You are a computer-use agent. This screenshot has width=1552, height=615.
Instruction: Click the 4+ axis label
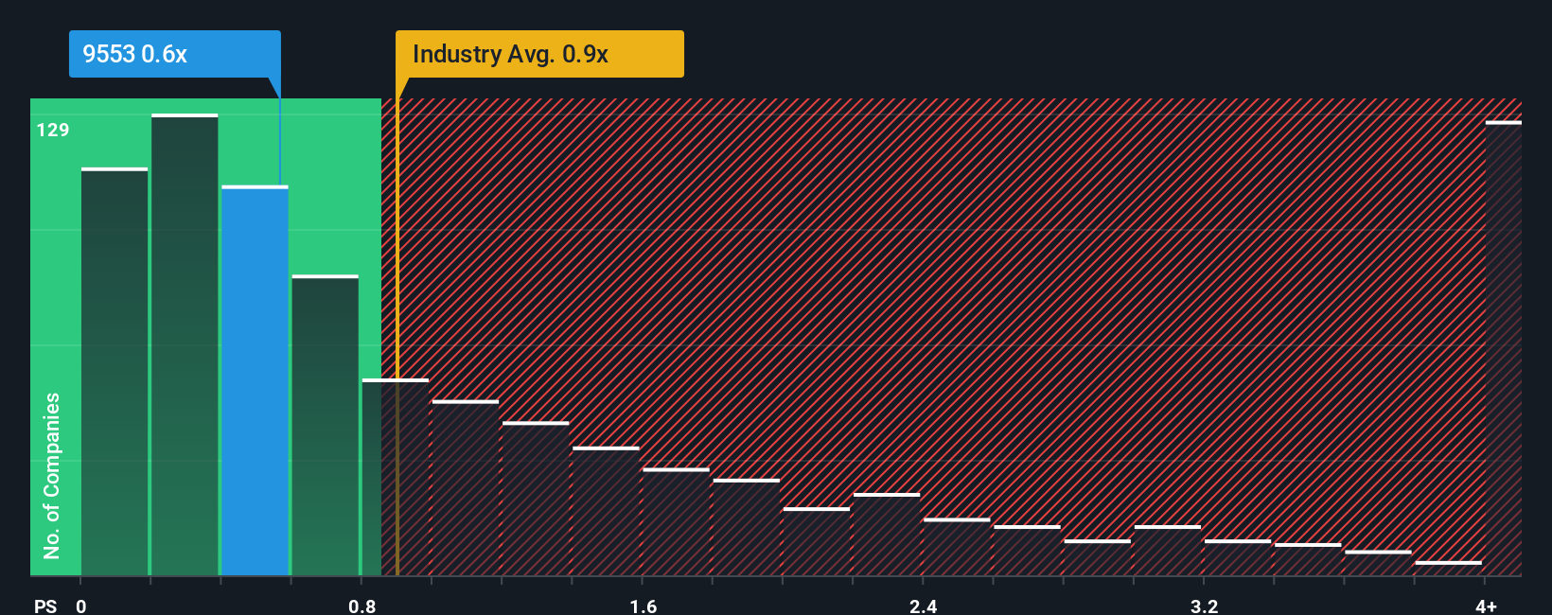point(1487,606)
